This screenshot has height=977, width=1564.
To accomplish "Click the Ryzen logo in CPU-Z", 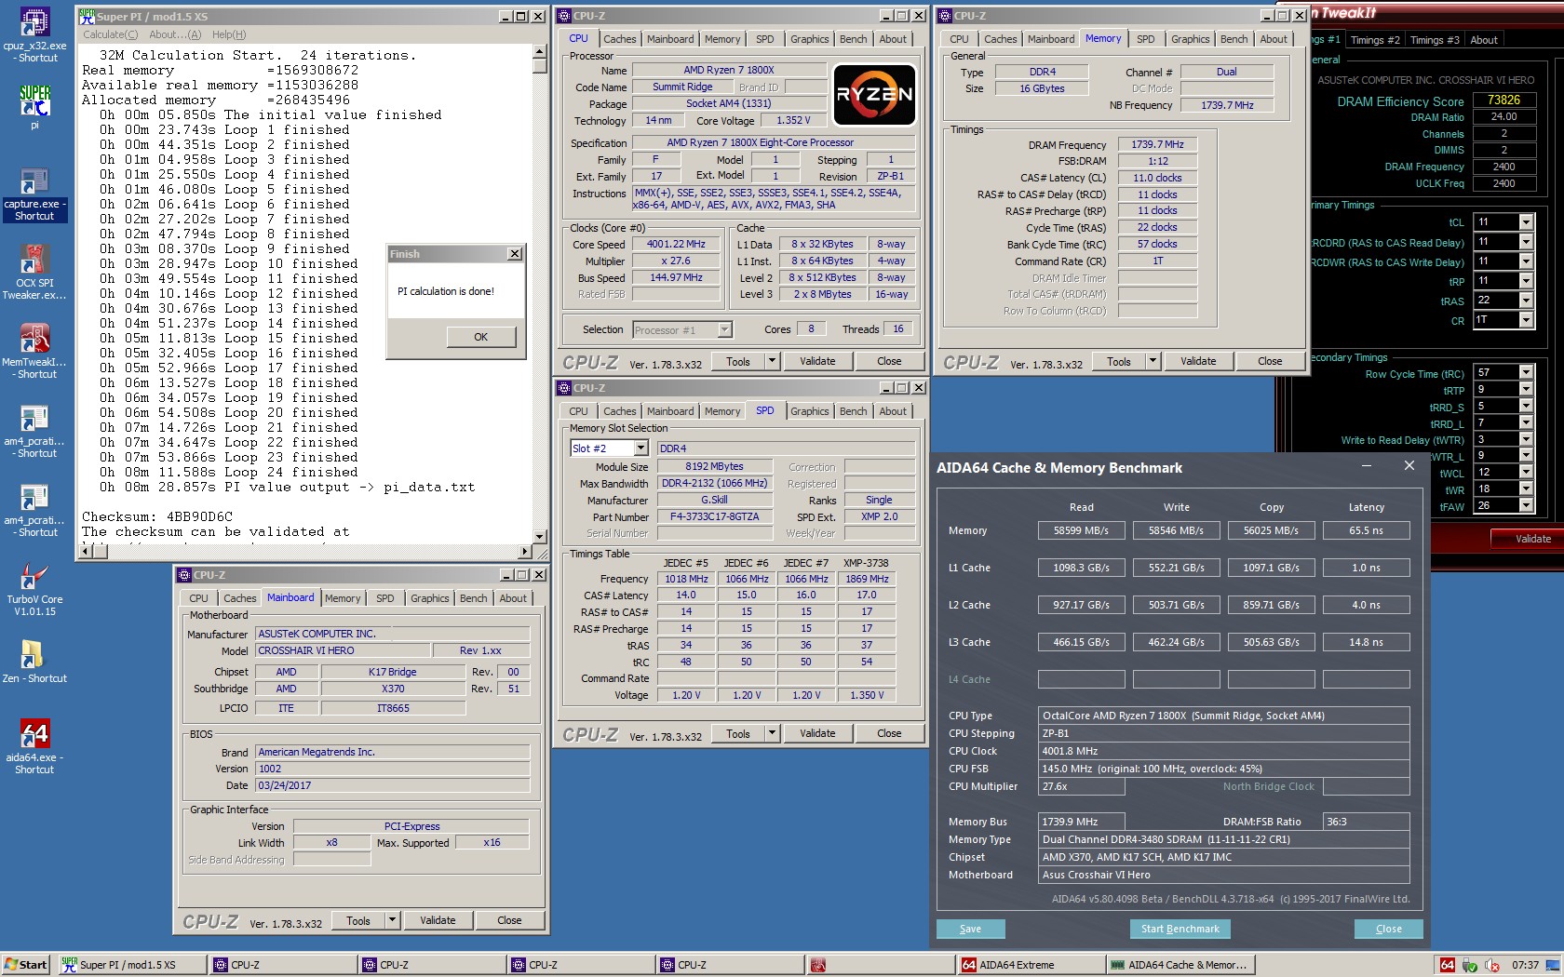I will pyautogui.click(x=873, y=94).
